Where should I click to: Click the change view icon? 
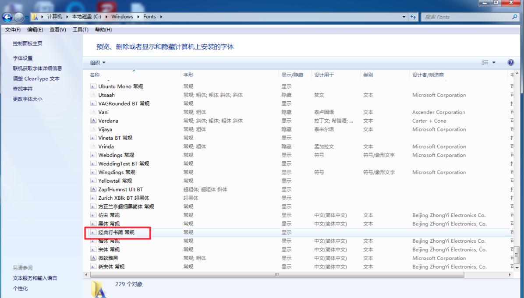(485, 63)
